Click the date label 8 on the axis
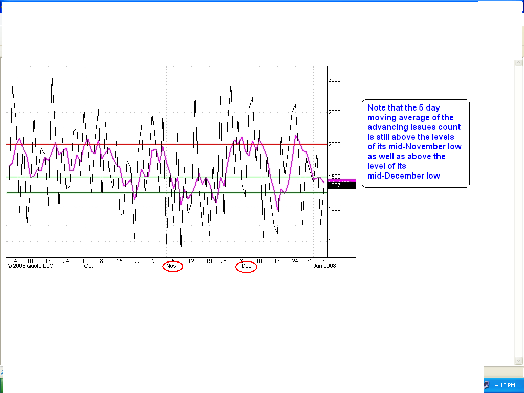This screenshot has width=524, height=393. coord(102,261)
